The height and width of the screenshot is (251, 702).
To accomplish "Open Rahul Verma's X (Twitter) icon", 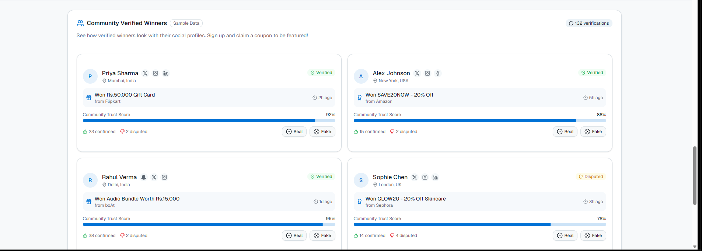I will point(154,177).
